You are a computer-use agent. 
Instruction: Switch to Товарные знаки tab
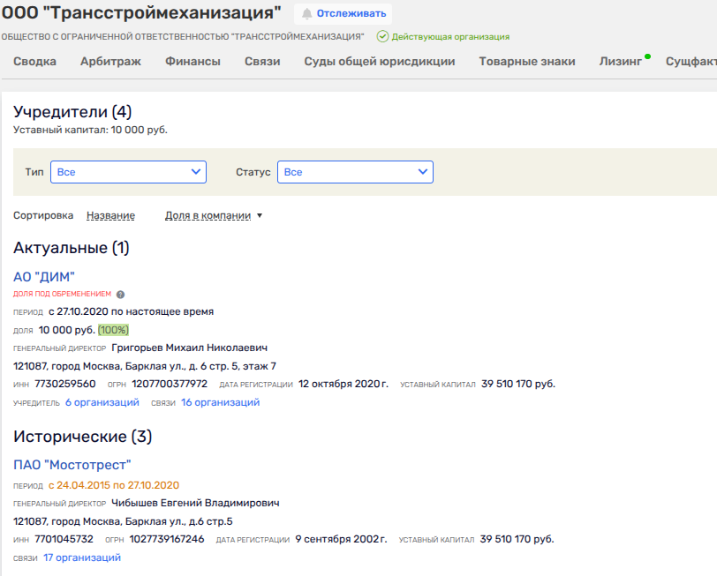pos(527,62)
